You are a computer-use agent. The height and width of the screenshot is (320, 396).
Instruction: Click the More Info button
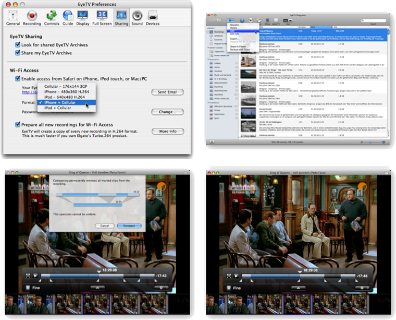point(168,131)
